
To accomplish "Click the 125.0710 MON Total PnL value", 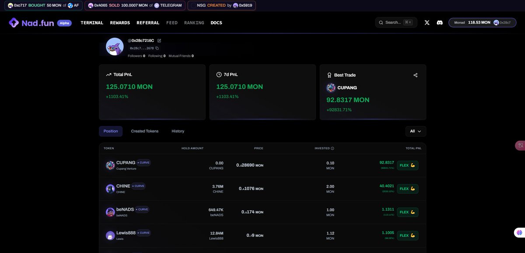I will tap(129, 87).
